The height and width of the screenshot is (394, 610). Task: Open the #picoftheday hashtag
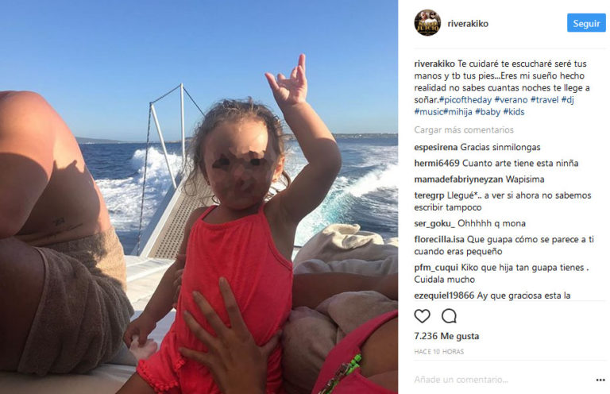[465, 100]
